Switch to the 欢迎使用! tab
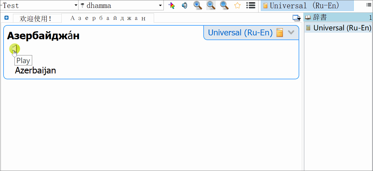This screenshot has width=373, height=171. click(x=36, y=19)
